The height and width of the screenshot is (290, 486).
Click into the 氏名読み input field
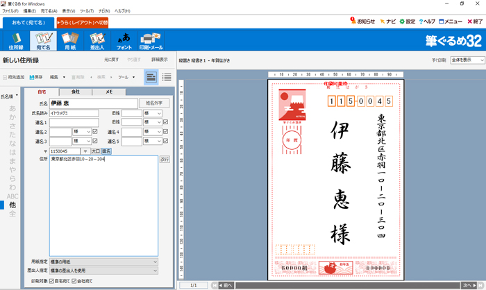74,113
